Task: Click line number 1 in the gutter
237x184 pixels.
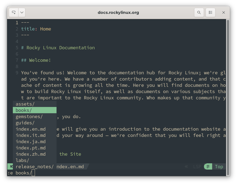Action: pos(17,23)
